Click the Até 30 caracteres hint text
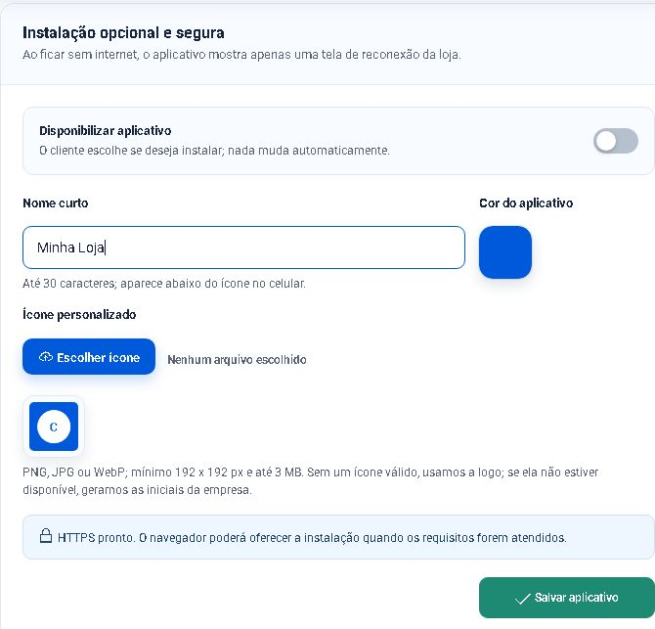This screenshot has height=629, width=655. coord(164,284)
